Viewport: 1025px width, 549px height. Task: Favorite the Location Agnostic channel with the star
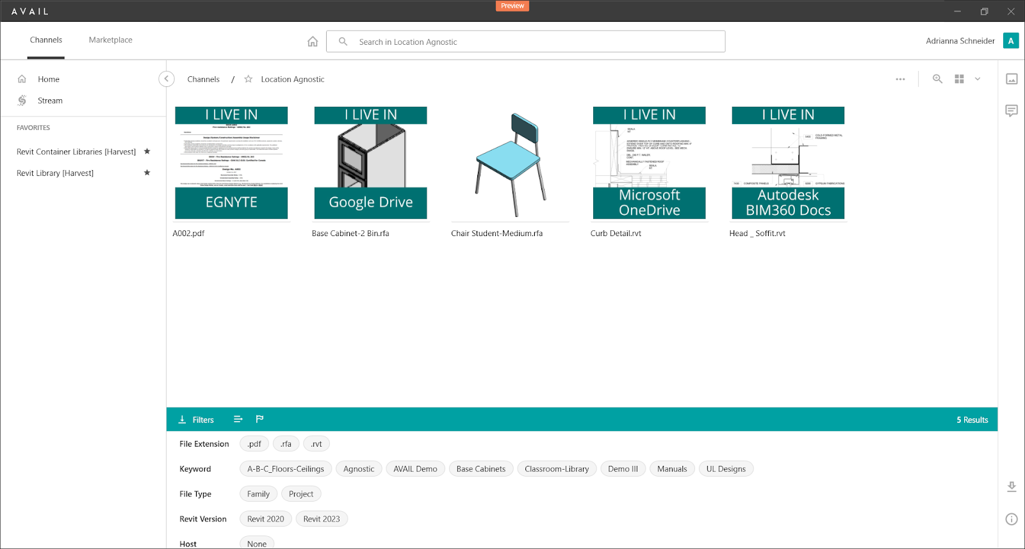(x=249, y=79)
